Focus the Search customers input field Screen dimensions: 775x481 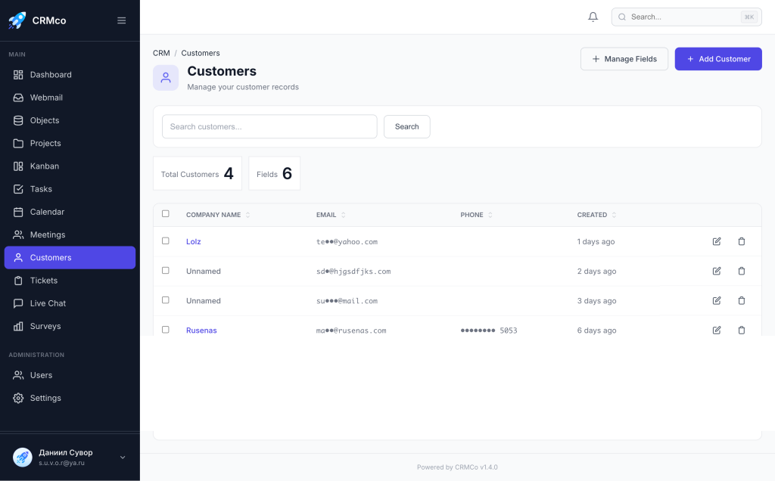(x=269, y=126)
